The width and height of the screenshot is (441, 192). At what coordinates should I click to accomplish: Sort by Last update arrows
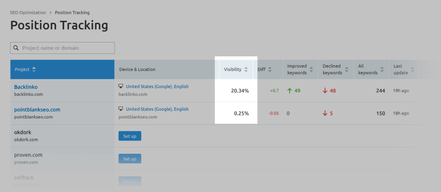tap(413, 70)
